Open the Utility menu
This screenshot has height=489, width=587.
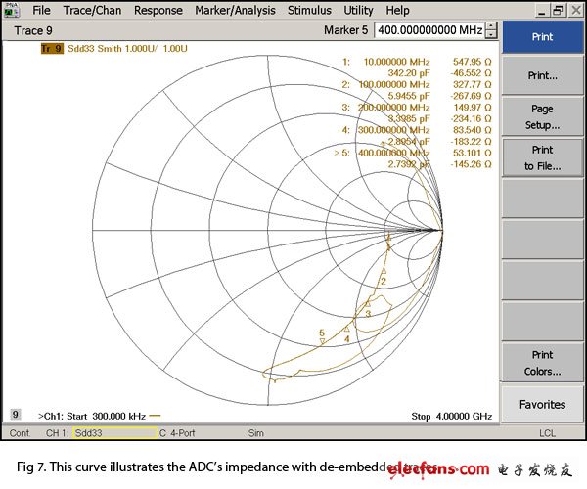tap(358, 11)
